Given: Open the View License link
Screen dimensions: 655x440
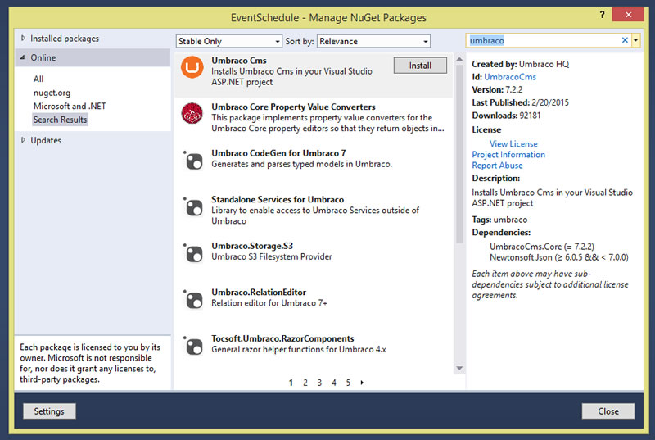Looking at the screenshot, I should pos(513,143).
